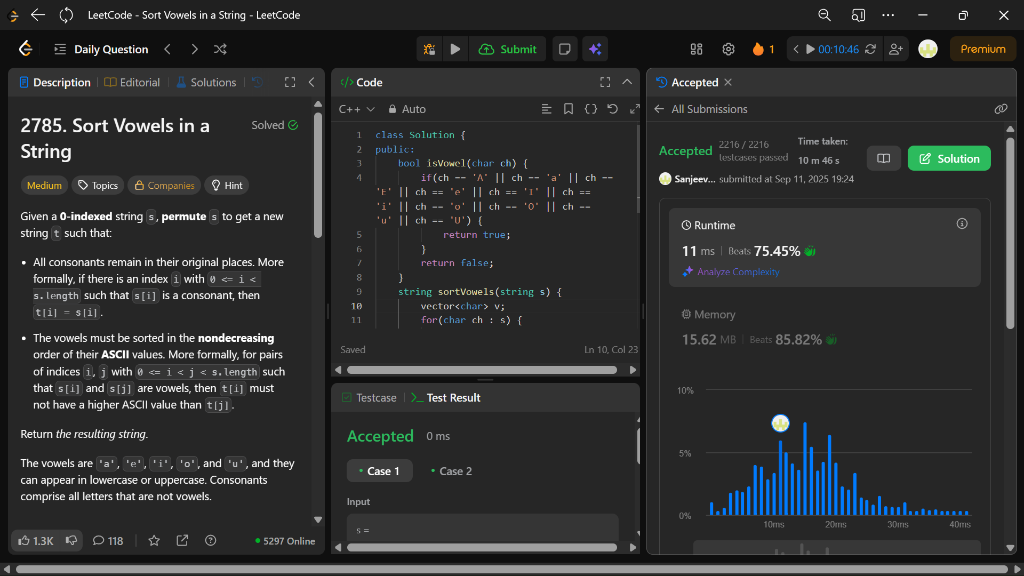
Task: Click the shuffle random question icon
Action: pos(220,49)
